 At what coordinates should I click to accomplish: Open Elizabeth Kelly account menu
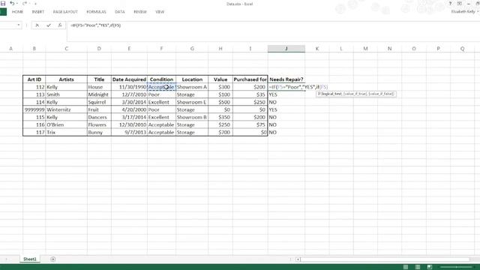click(x=465, y=12)
